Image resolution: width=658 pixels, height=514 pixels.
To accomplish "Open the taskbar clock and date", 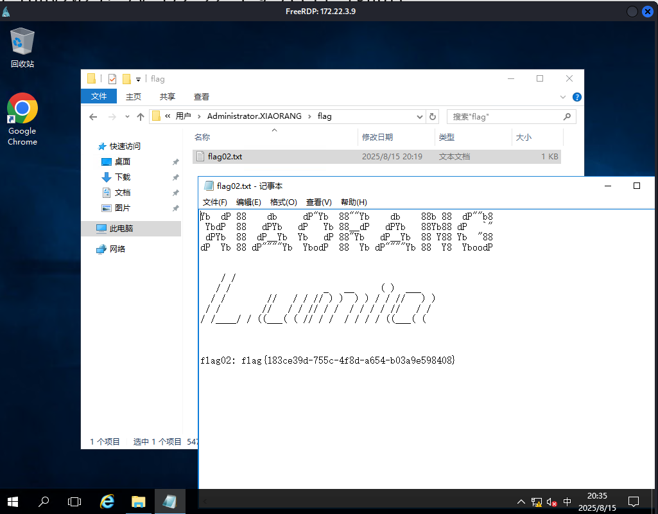I will pyautogui.click(x=597, y=502).
